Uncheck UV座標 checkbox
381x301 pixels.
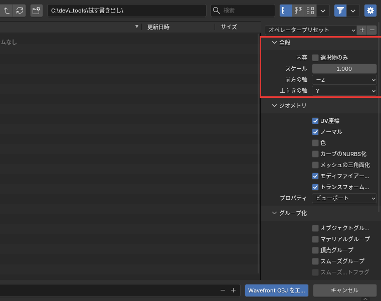(315, 121)
